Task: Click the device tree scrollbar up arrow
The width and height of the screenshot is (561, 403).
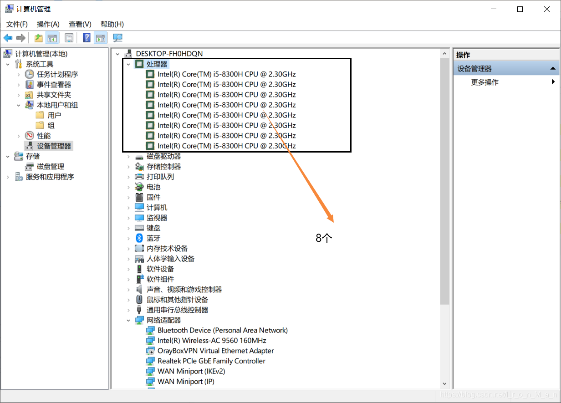Action: (445, 53)
